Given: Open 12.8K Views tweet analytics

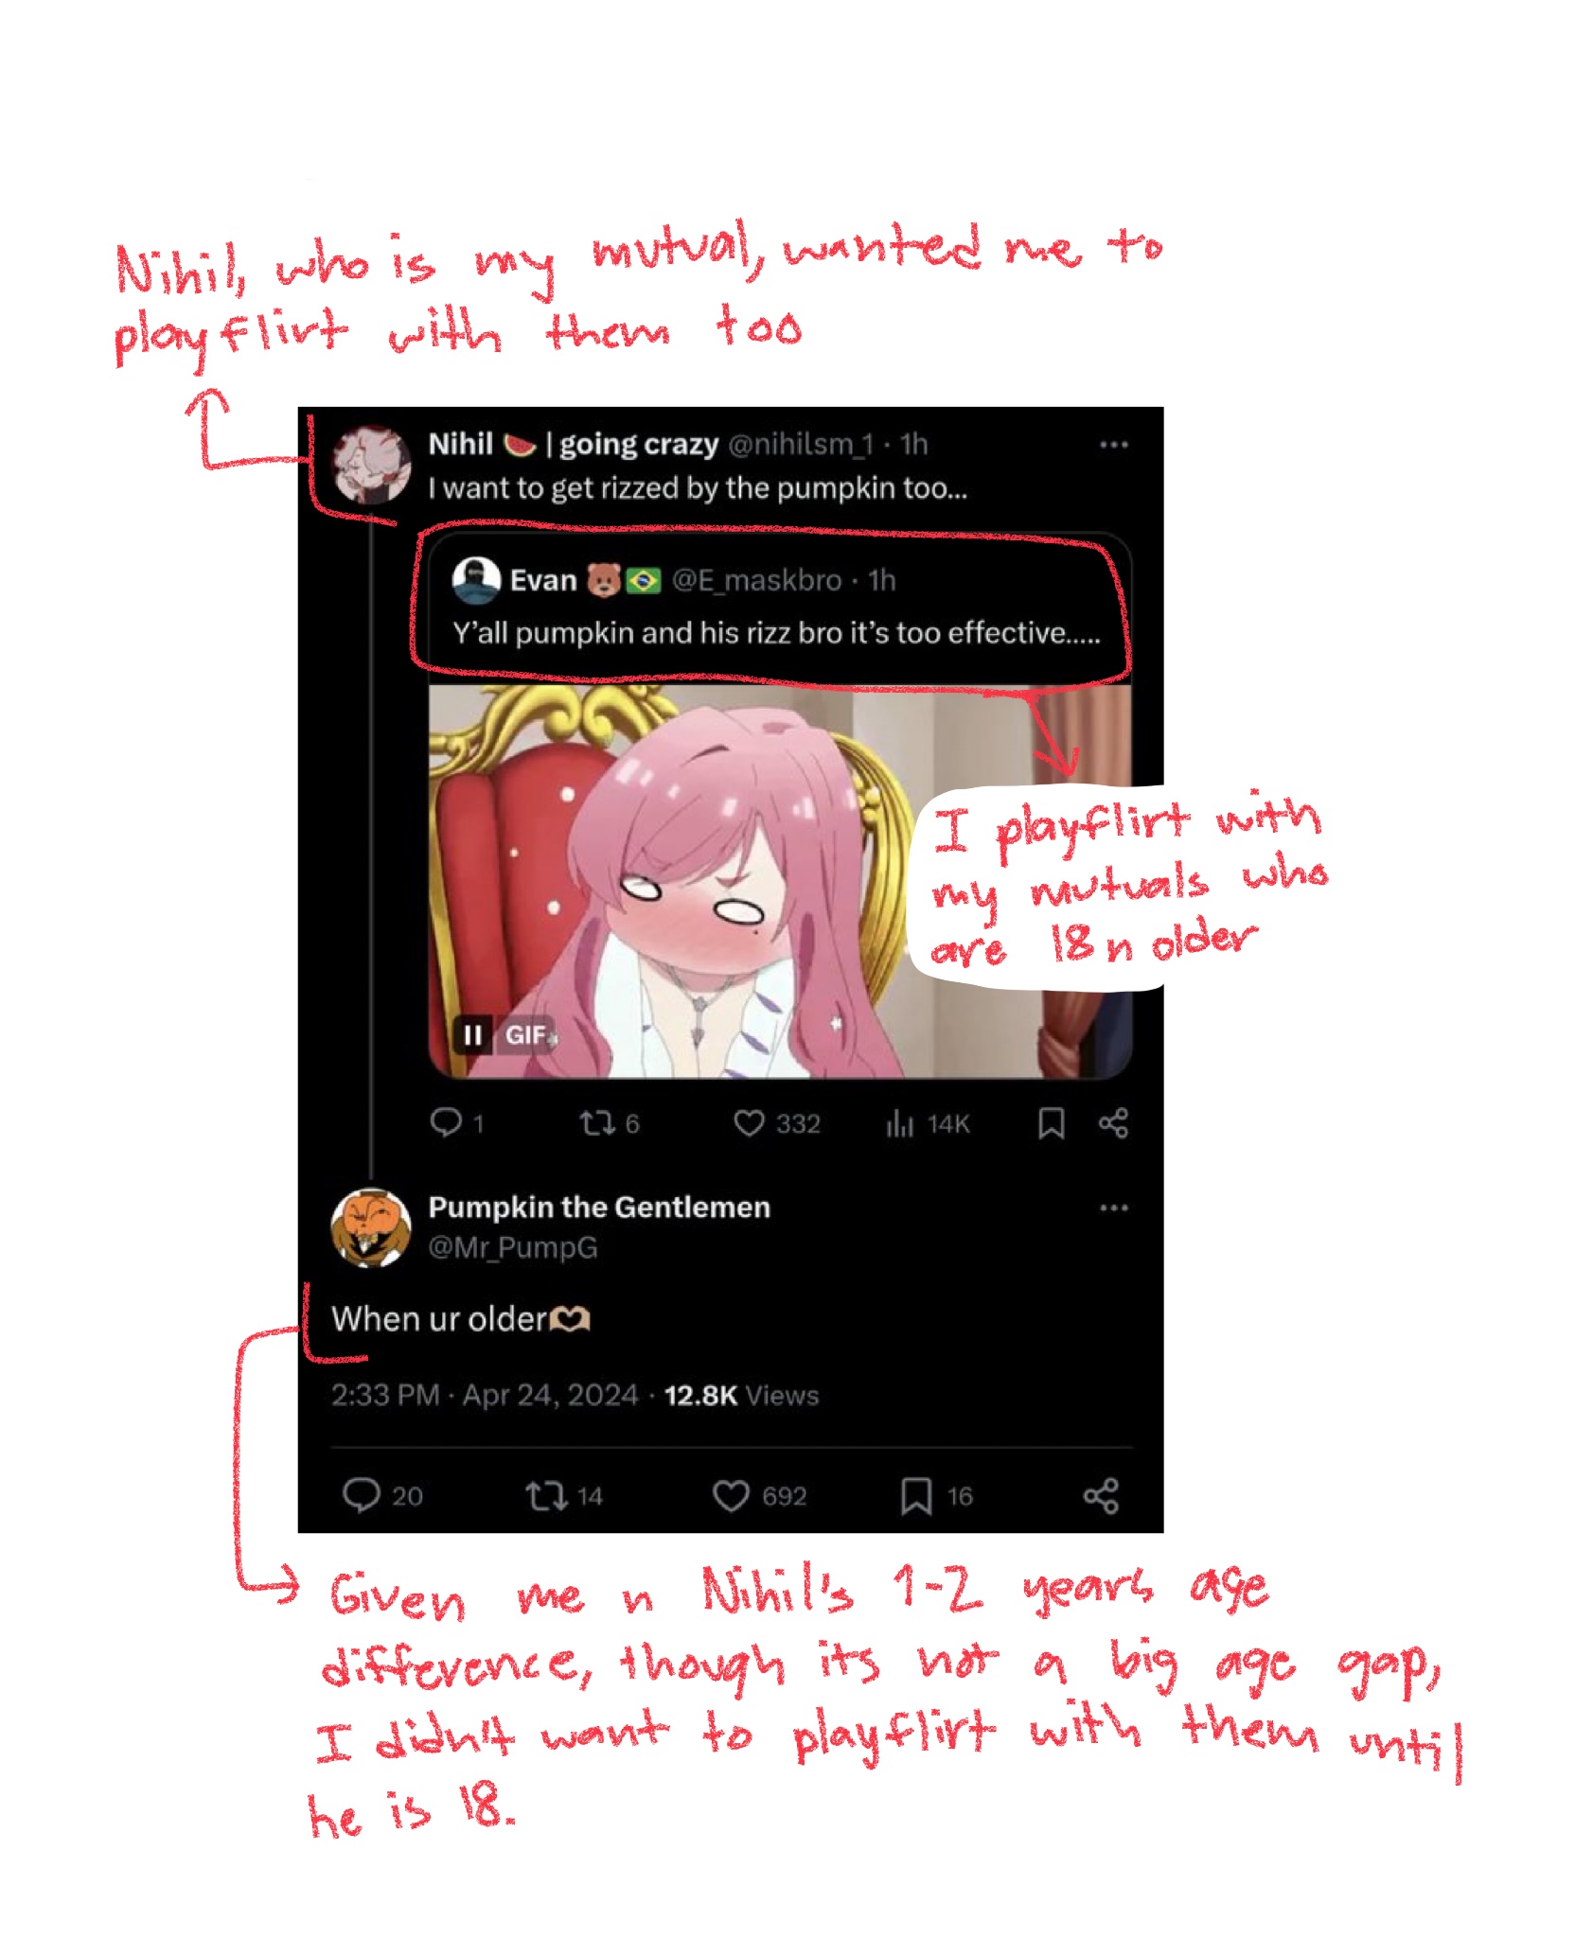Looking at the screenshot, I should point(741,1395).
